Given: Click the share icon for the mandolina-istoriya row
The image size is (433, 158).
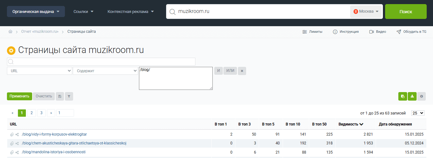Looking at the screenshot, I should point(17,152).
